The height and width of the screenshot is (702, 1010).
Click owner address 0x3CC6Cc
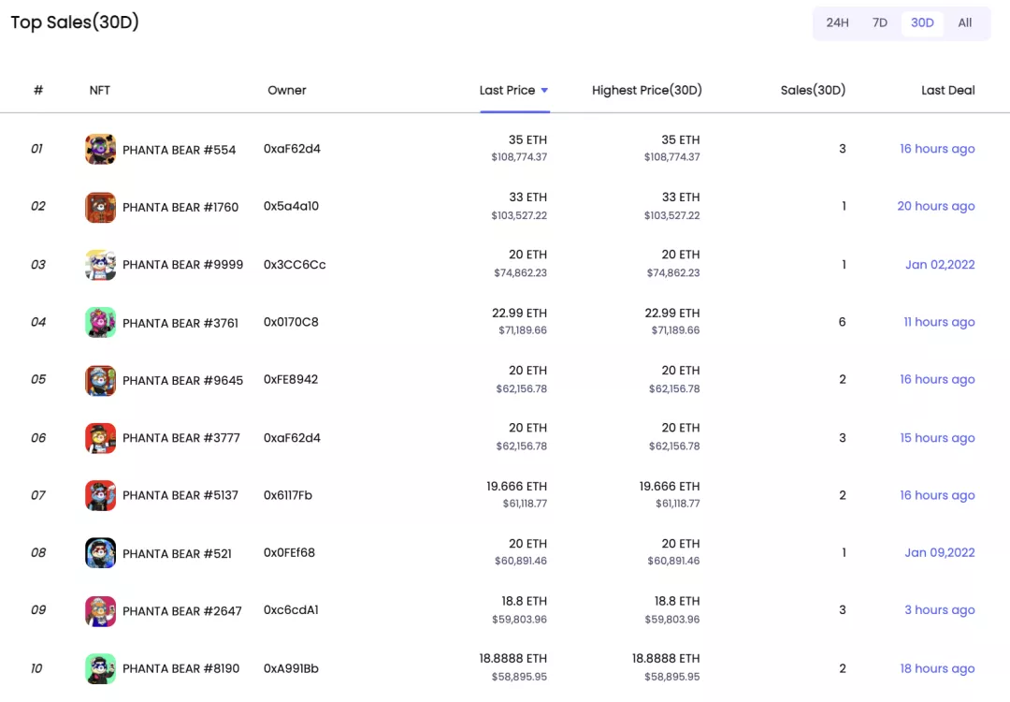tap(295, 264)
